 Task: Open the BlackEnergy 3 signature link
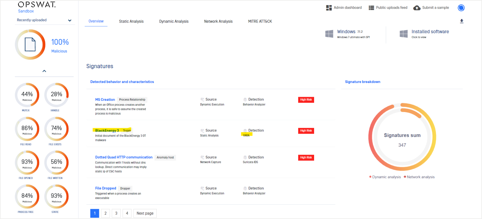coord(107,131)
